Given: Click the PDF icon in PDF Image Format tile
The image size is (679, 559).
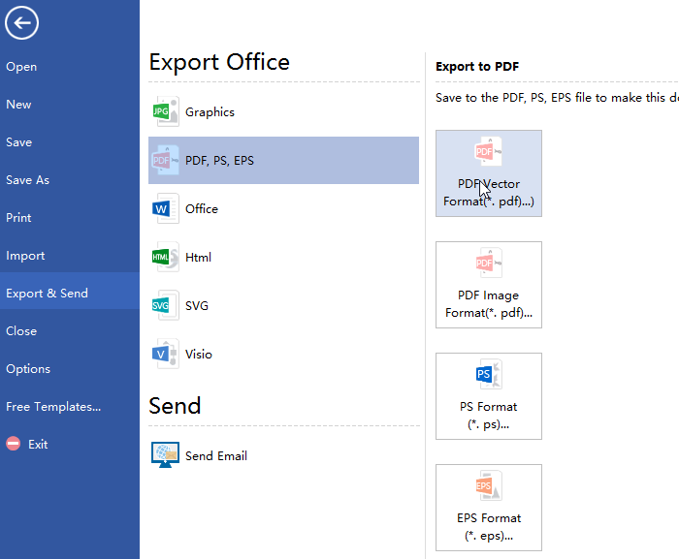Looking at the screenshot, I should tap(489, 263).
